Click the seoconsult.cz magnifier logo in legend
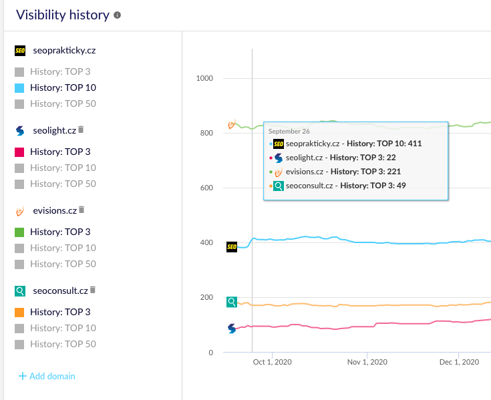Image resolution: width=491 pixels, height=400 pixels. 20,291
